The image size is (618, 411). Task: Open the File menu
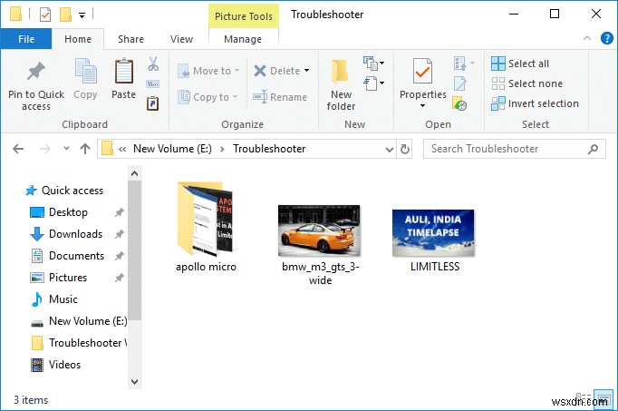pos(26,39)
